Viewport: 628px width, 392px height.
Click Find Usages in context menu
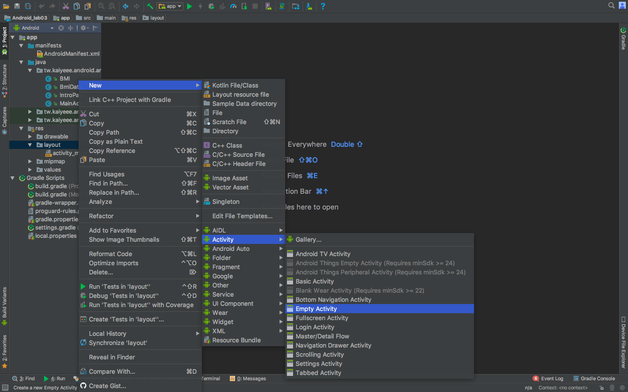140,174
